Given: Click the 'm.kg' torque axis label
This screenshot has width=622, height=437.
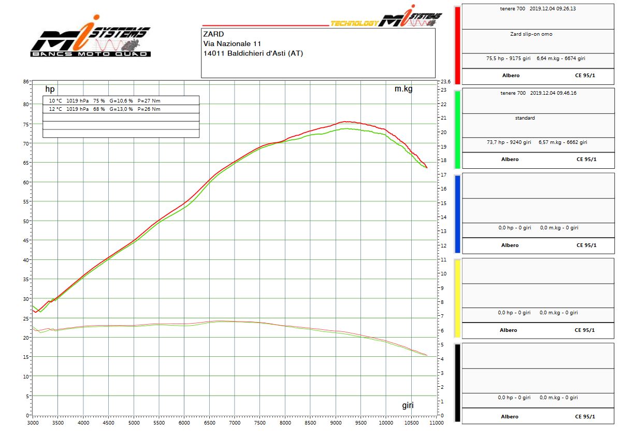Looking at the screenshot, I should [x=403, y=89].
